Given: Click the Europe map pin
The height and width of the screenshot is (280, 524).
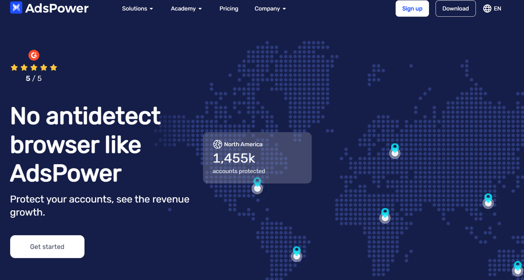Looking at the screenshot, I should 394,151.
